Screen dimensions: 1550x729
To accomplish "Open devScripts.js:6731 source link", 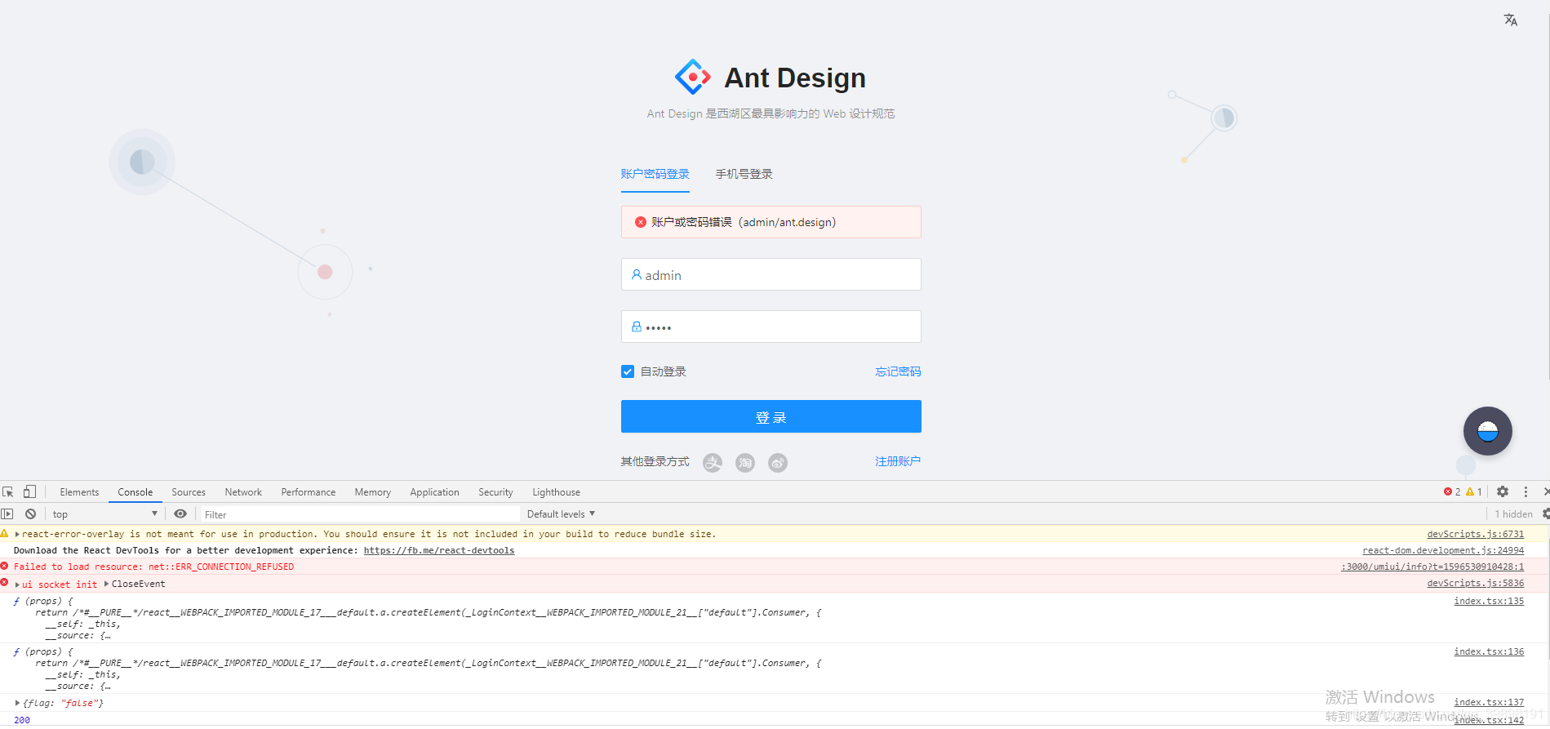I will click(x=1475, y=534).
